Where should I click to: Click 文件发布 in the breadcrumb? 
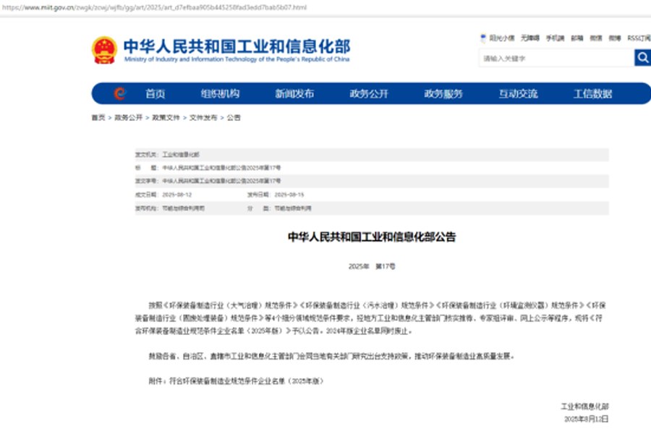(203, 117)
